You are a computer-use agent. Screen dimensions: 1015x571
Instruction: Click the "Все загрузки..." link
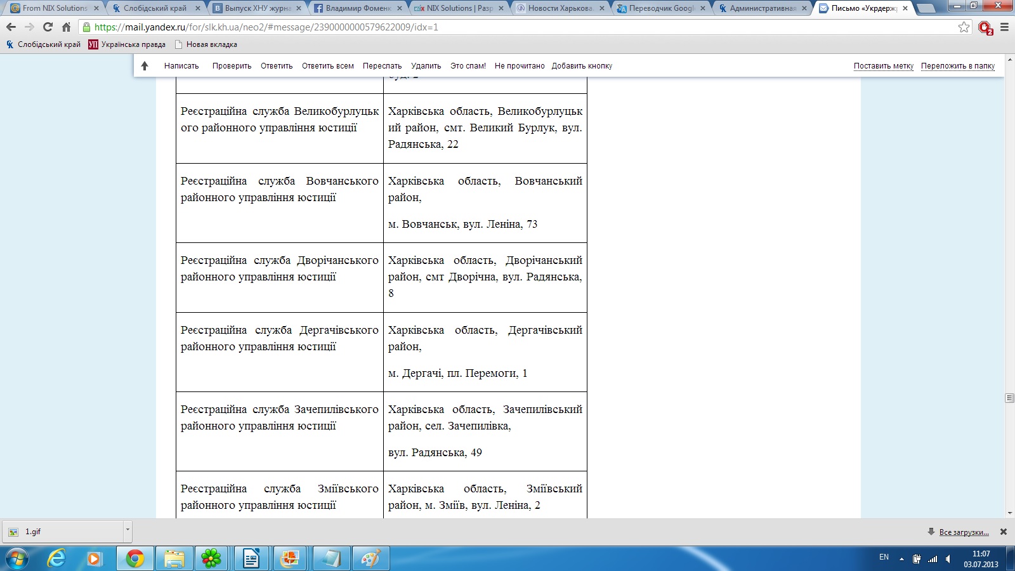964,532
